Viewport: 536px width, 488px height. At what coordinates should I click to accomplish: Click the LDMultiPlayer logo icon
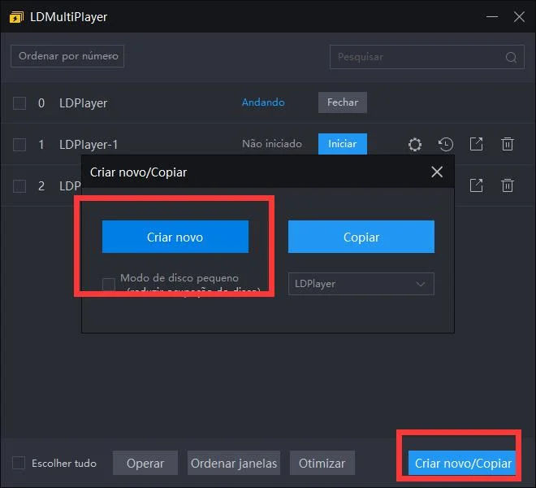16,17
